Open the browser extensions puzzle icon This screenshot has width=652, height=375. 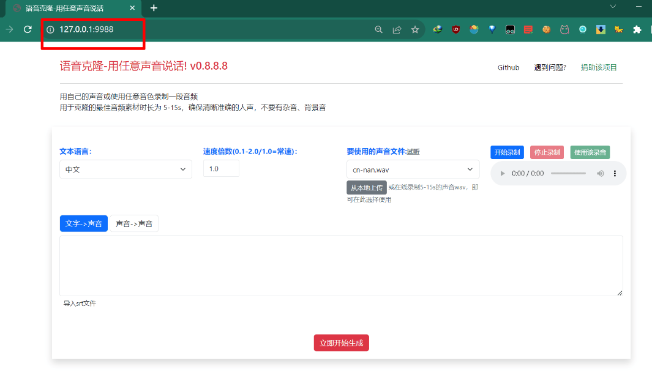point(637,29)
